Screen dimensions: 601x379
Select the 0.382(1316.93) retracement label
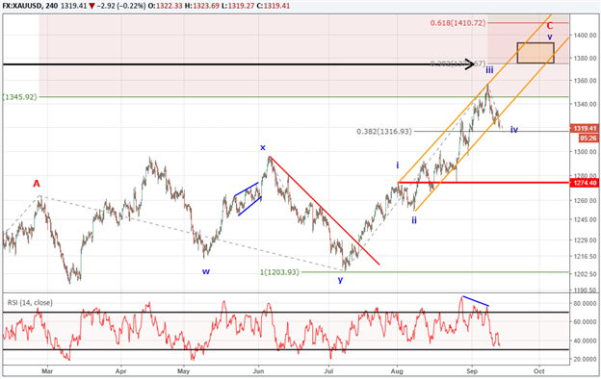pos(384,132)
